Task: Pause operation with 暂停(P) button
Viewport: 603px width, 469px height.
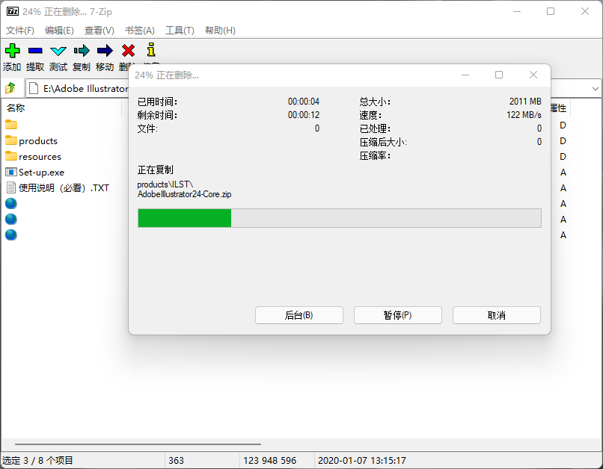Action: click(x=397, y=315)
